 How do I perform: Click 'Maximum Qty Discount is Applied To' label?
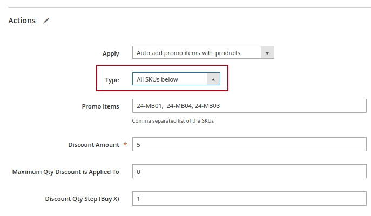coord(65,172)
